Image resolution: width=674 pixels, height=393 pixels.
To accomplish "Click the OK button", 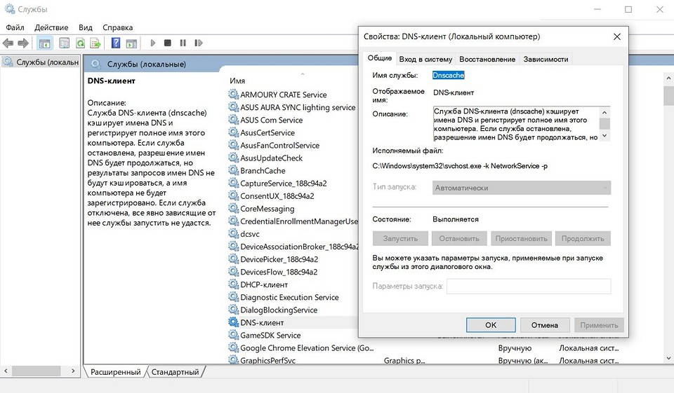I will point(491,325).
